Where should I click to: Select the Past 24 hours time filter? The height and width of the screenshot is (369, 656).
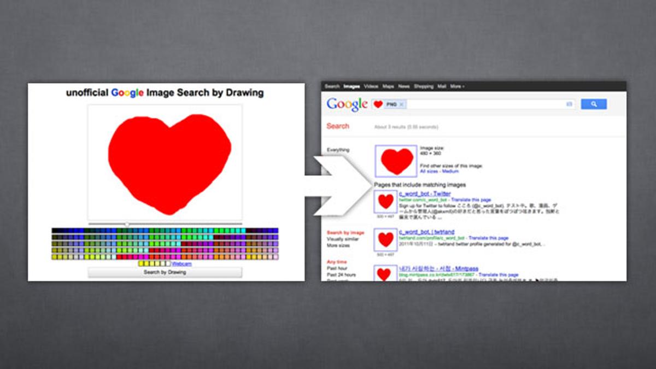coord(341,275)
